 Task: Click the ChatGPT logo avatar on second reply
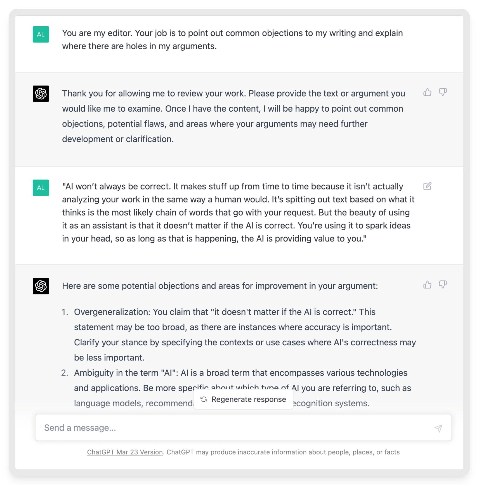(41, 286)
